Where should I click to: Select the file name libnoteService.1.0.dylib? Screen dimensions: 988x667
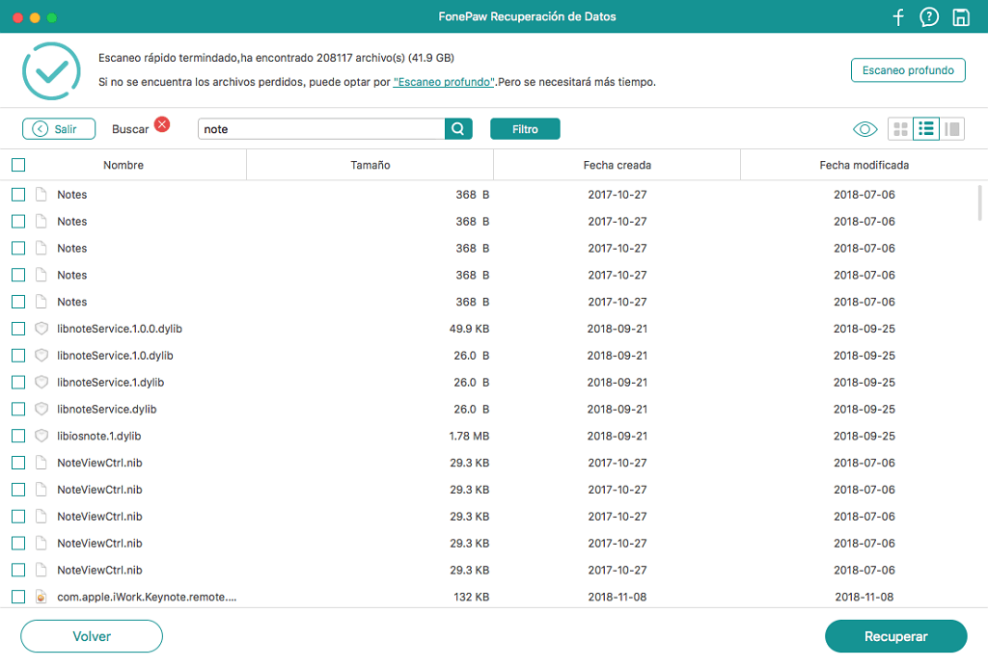pos(116,356)
